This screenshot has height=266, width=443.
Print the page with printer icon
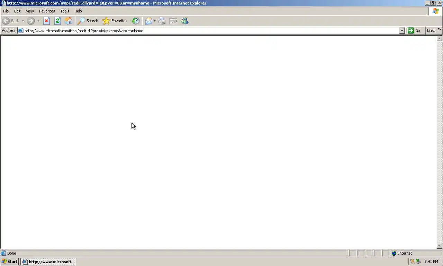pos(162,21)
